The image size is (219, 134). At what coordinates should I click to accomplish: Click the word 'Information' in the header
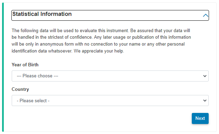pos(56,14)
